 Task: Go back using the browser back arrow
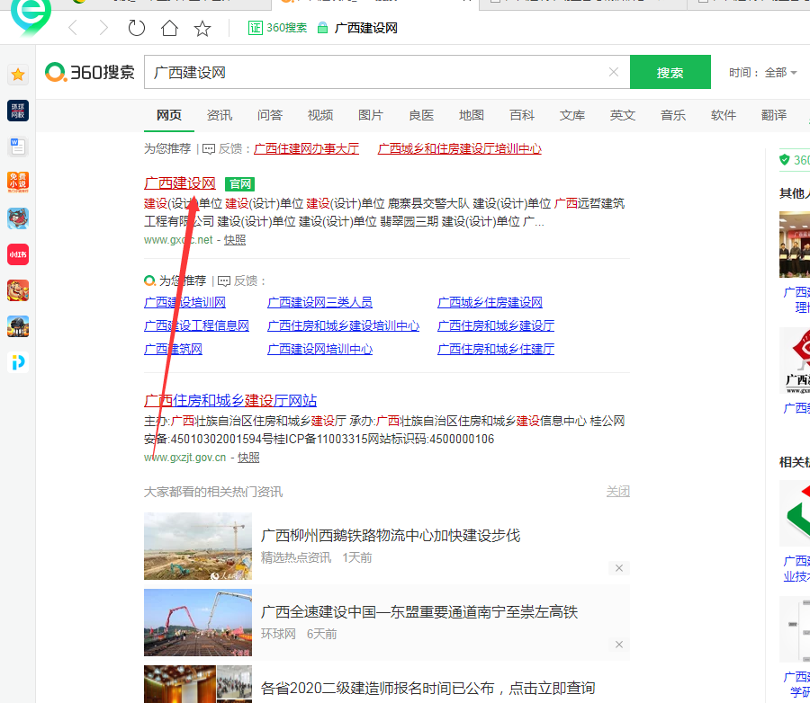click(73, 28)
